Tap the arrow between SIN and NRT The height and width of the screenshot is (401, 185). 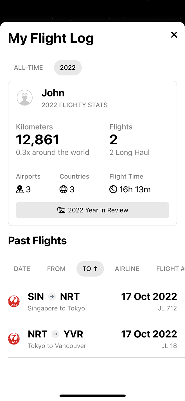(52, 296)
